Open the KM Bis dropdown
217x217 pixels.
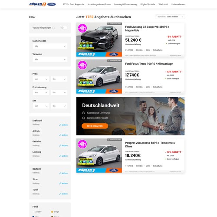coord(59,106)
